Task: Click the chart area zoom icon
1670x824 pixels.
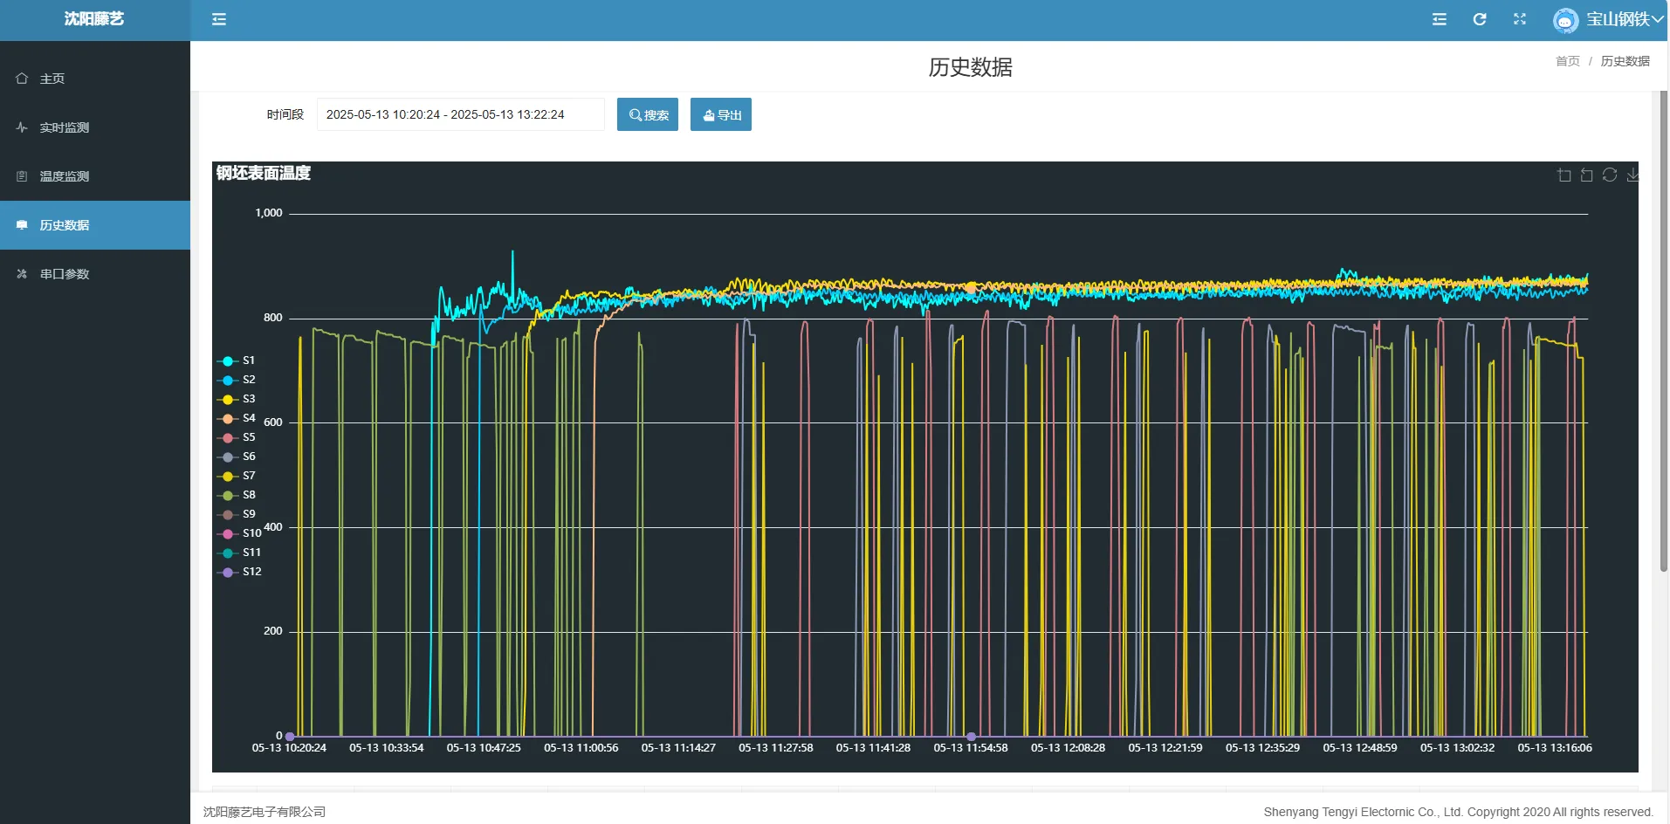Action: 1563,175
